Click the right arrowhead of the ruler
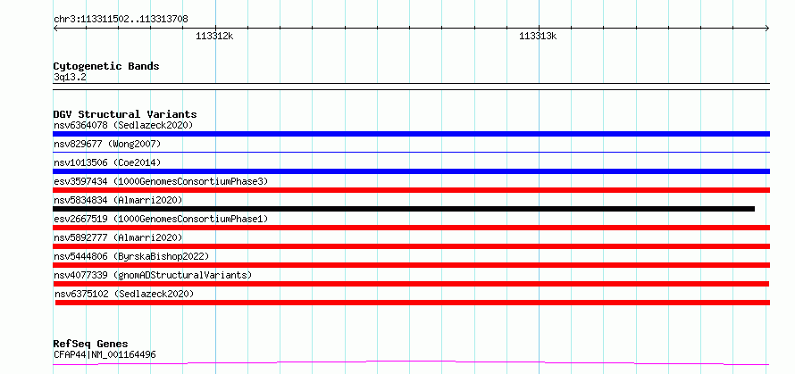 tap(767, 29)
